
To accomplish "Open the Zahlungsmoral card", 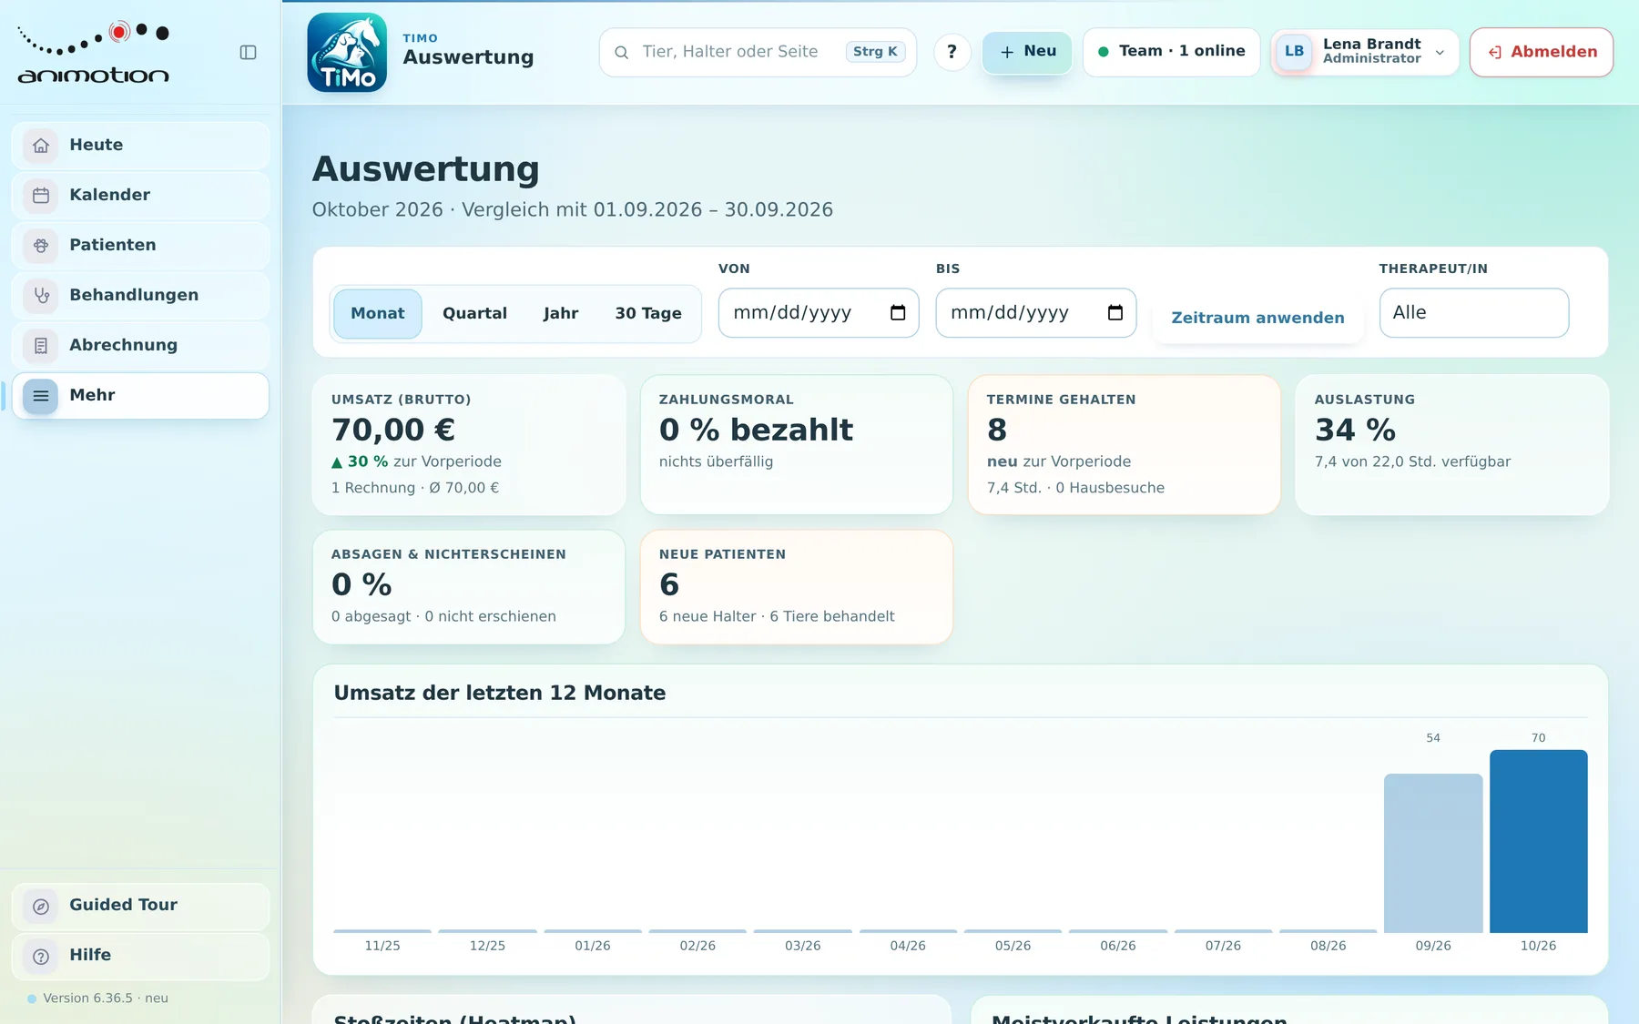I will [797, 445].
